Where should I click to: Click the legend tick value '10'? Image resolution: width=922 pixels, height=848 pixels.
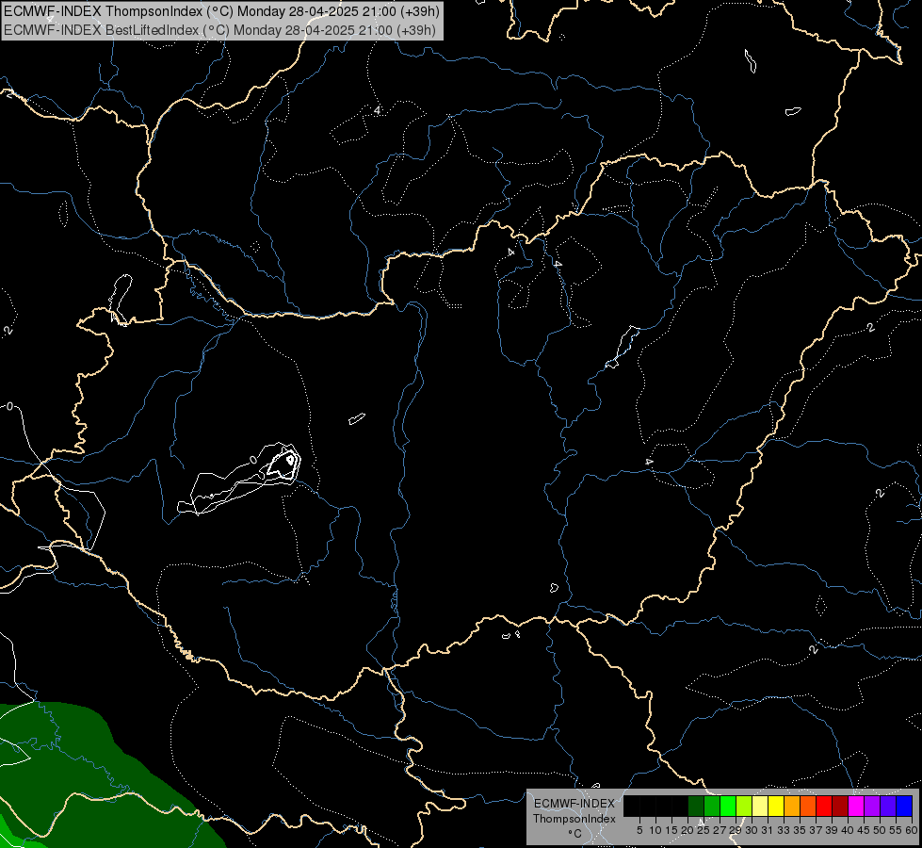655,830
